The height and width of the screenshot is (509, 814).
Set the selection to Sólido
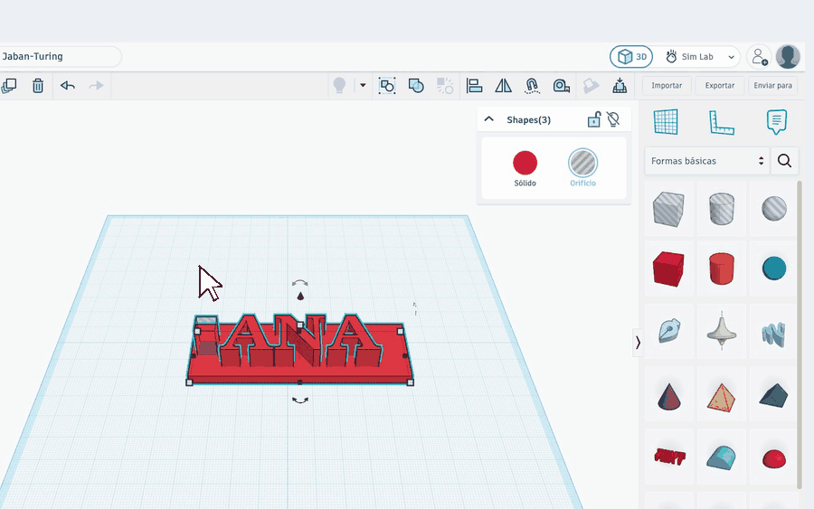[525, 169]
